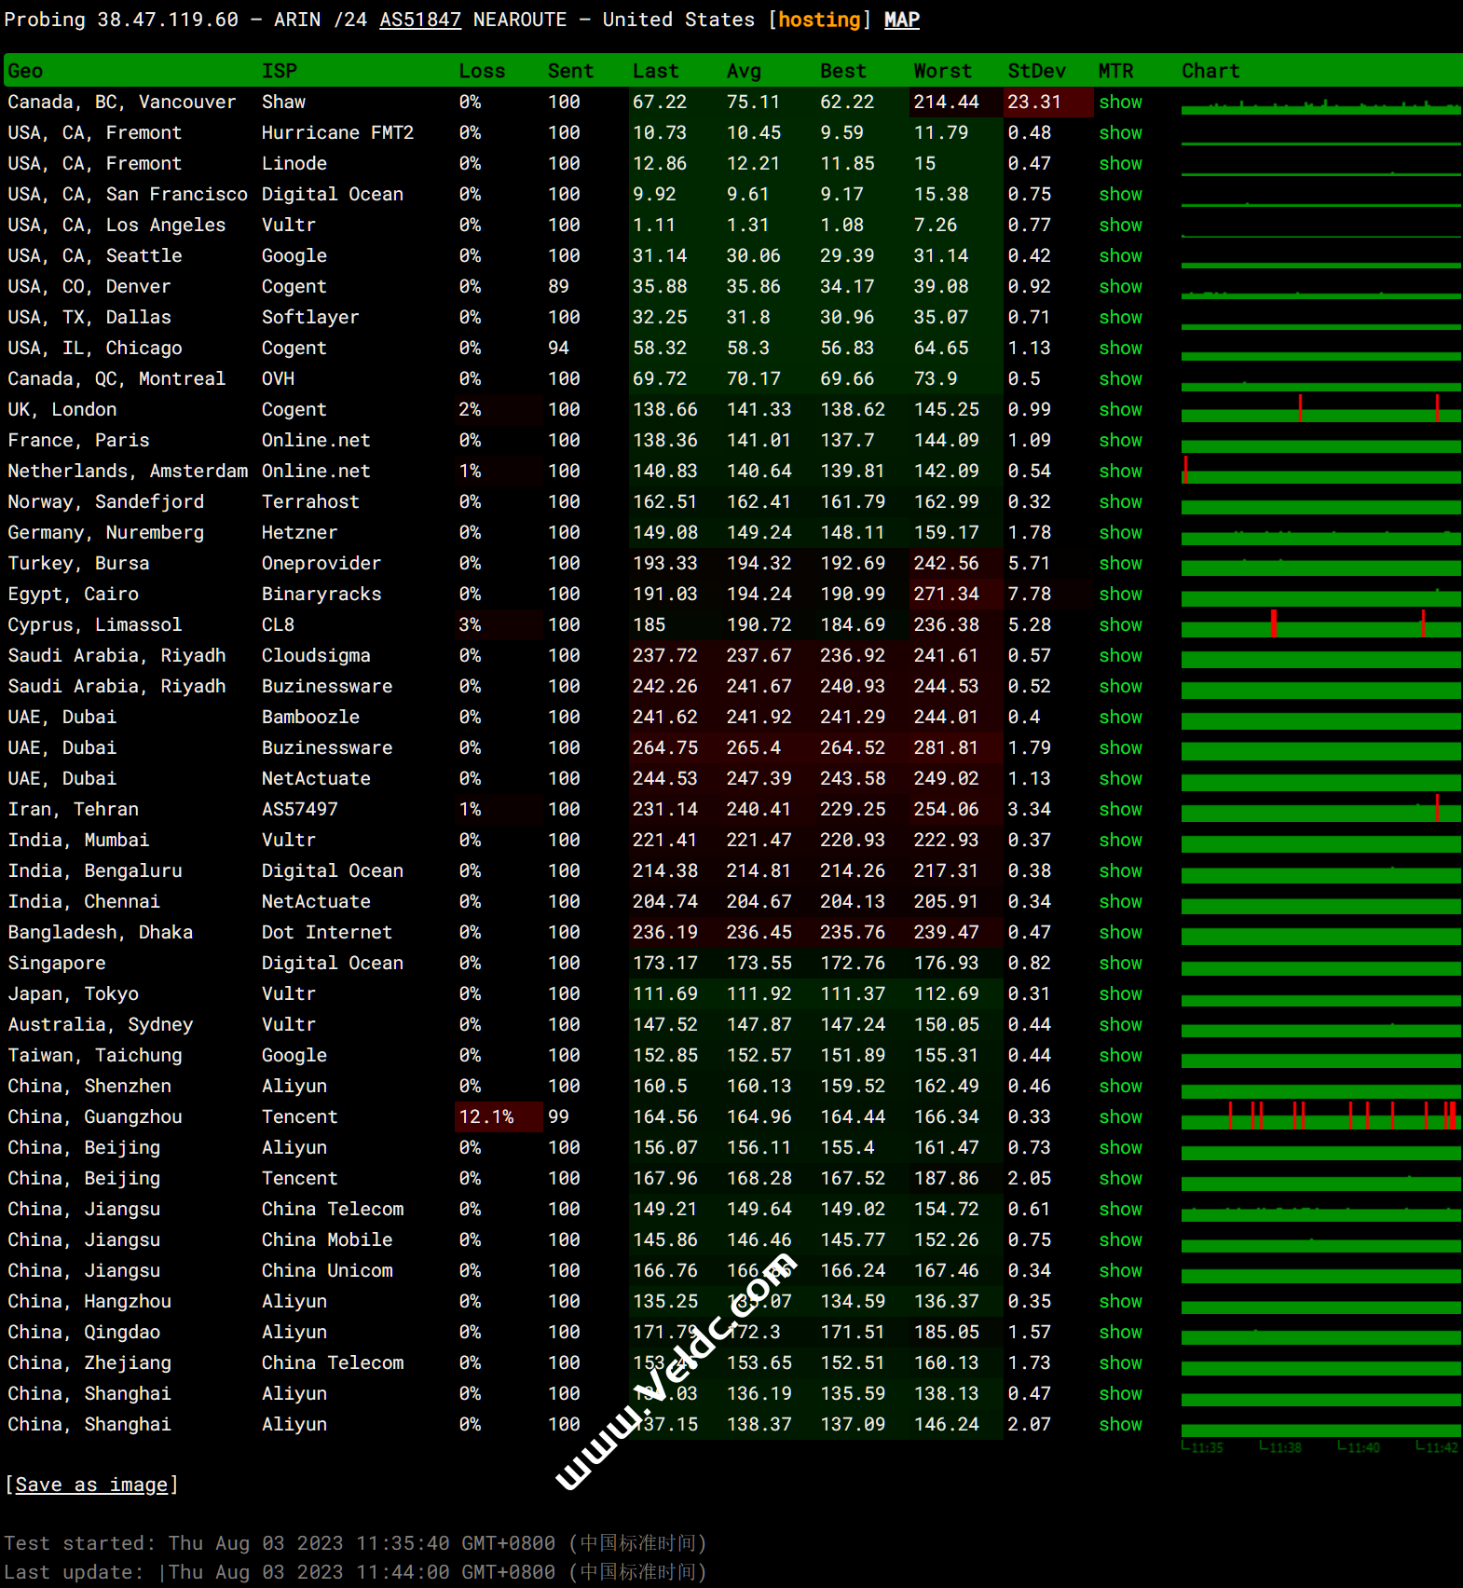Show MTR for the USA, CA, San Francisco row
Viewport: 1463px width, 1588px height.
pyautogui.click(x=1120, y=194)
